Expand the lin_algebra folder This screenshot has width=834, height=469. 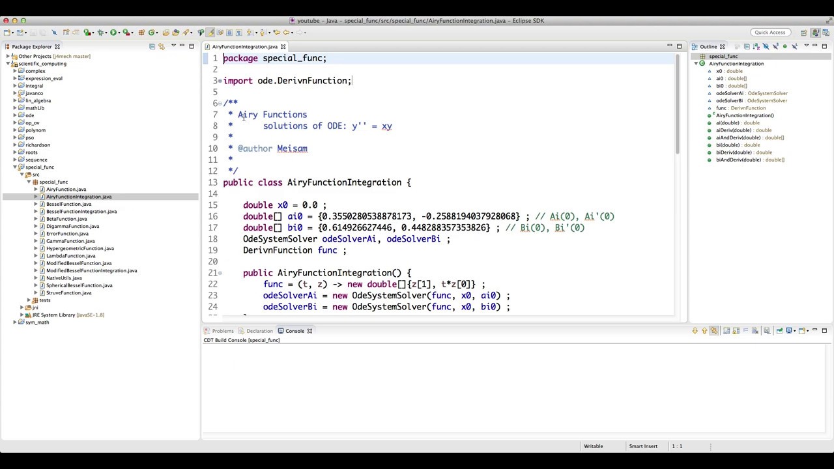tap(15, 101)
